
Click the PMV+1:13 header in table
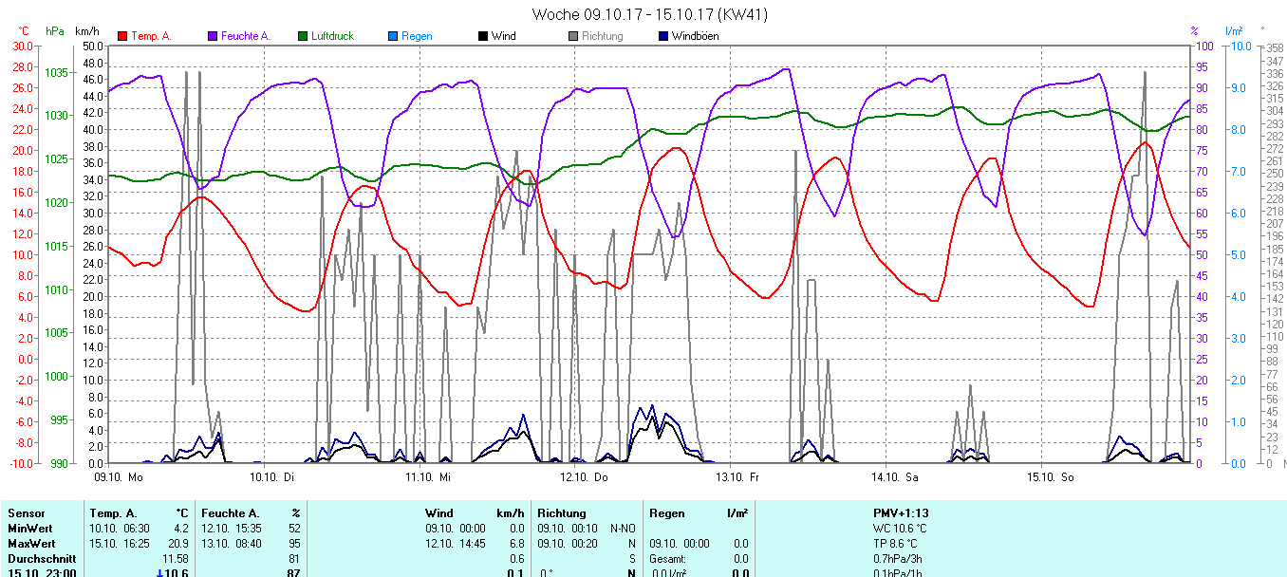coord(901,513)
